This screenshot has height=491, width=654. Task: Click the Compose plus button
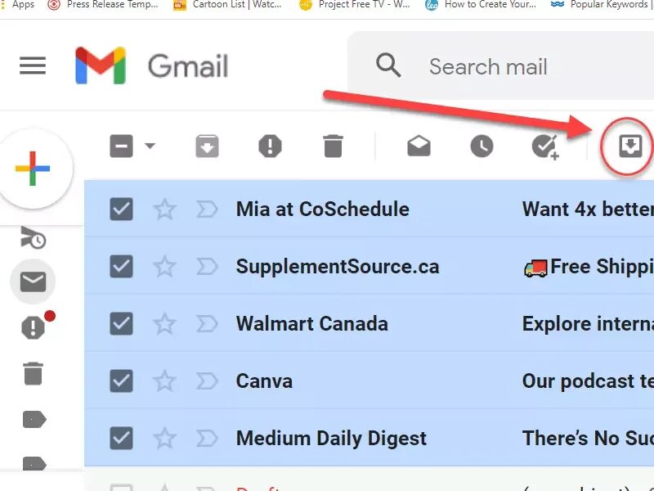pos(33,169)
